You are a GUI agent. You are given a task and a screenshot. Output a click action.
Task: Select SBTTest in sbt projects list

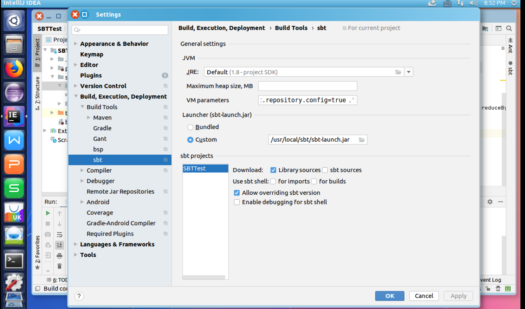pos(205,168)
